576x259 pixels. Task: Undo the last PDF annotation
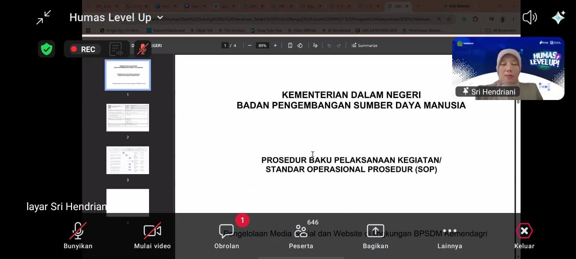329,46
